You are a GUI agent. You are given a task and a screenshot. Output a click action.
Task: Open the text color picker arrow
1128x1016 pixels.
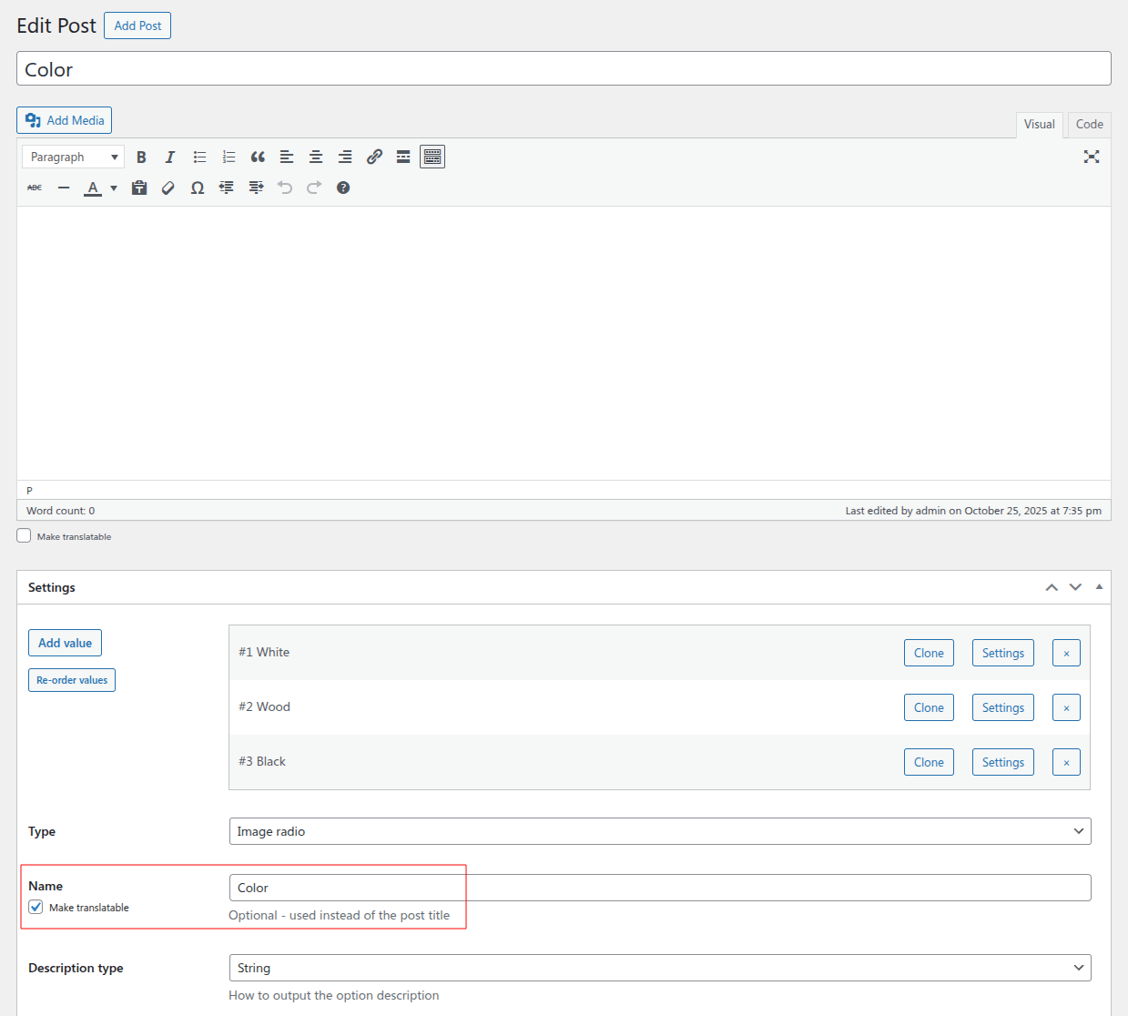[x=114, y=188]
